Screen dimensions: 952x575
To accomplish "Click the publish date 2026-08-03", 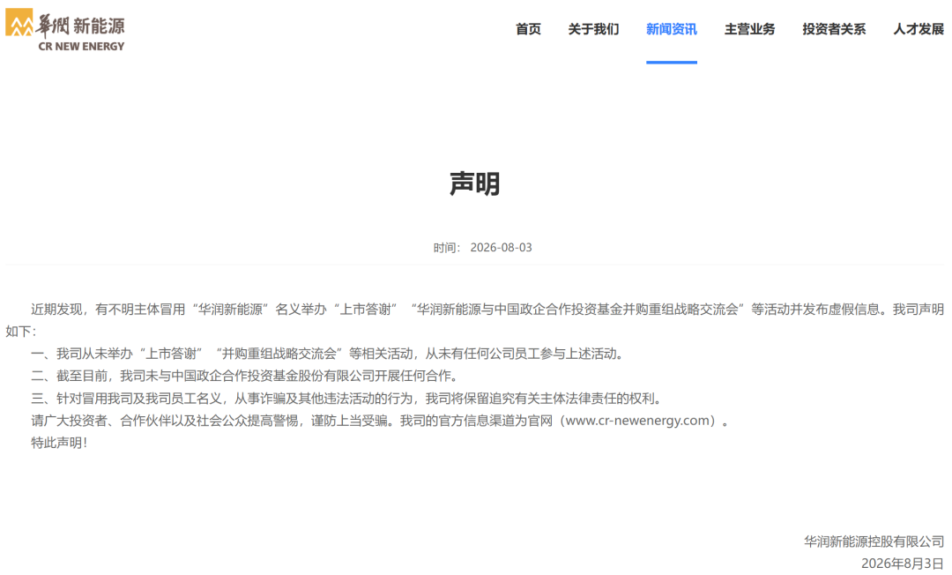I will [x=501, y=248].
